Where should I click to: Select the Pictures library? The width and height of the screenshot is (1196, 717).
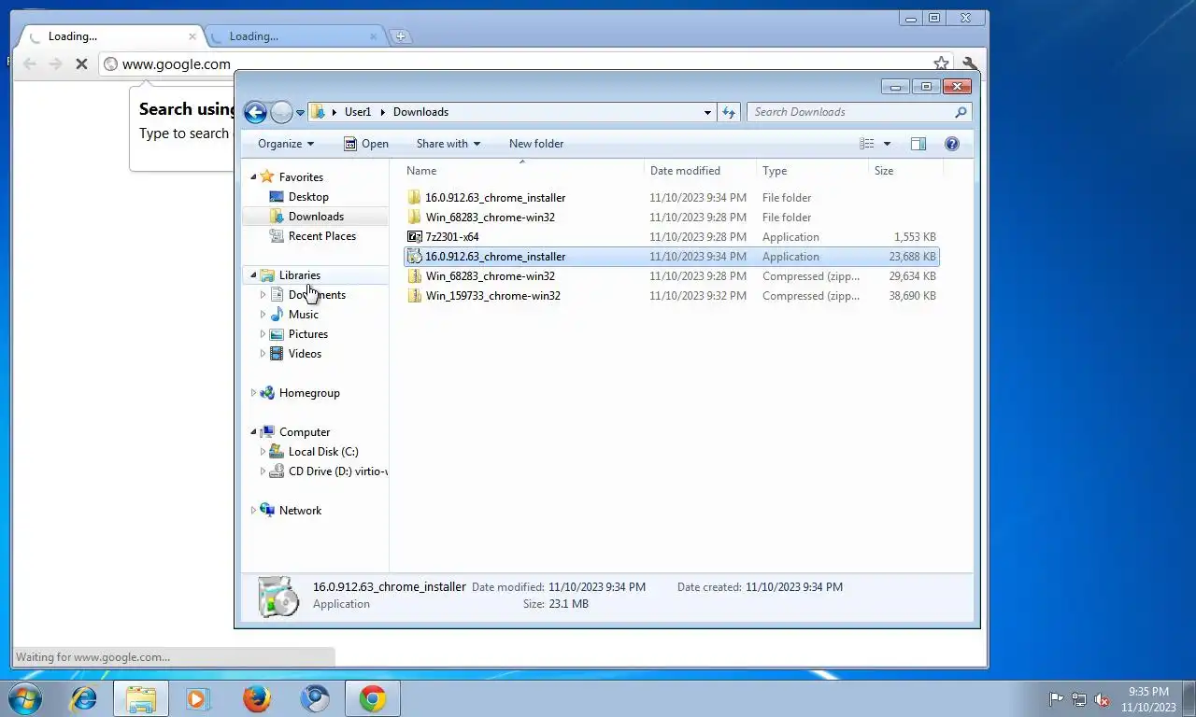click(307, 334)
